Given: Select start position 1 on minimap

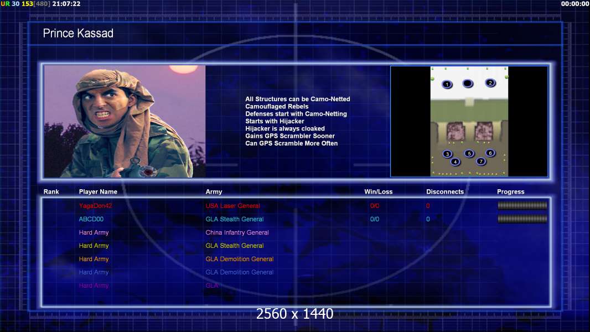Looking at the screenshot, I should coord(447,84).
